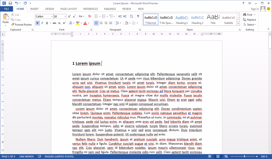Viewport: 272px width, 159px height.
Task: Switch to the PAGE LAYOUT tab
Action: 69,9
